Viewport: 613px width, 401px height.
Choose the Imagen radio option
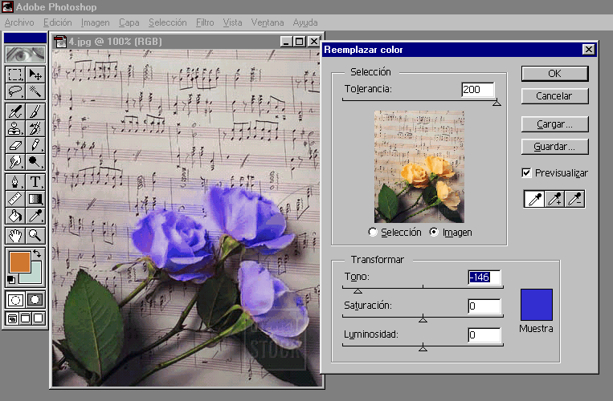coord(435,233)
